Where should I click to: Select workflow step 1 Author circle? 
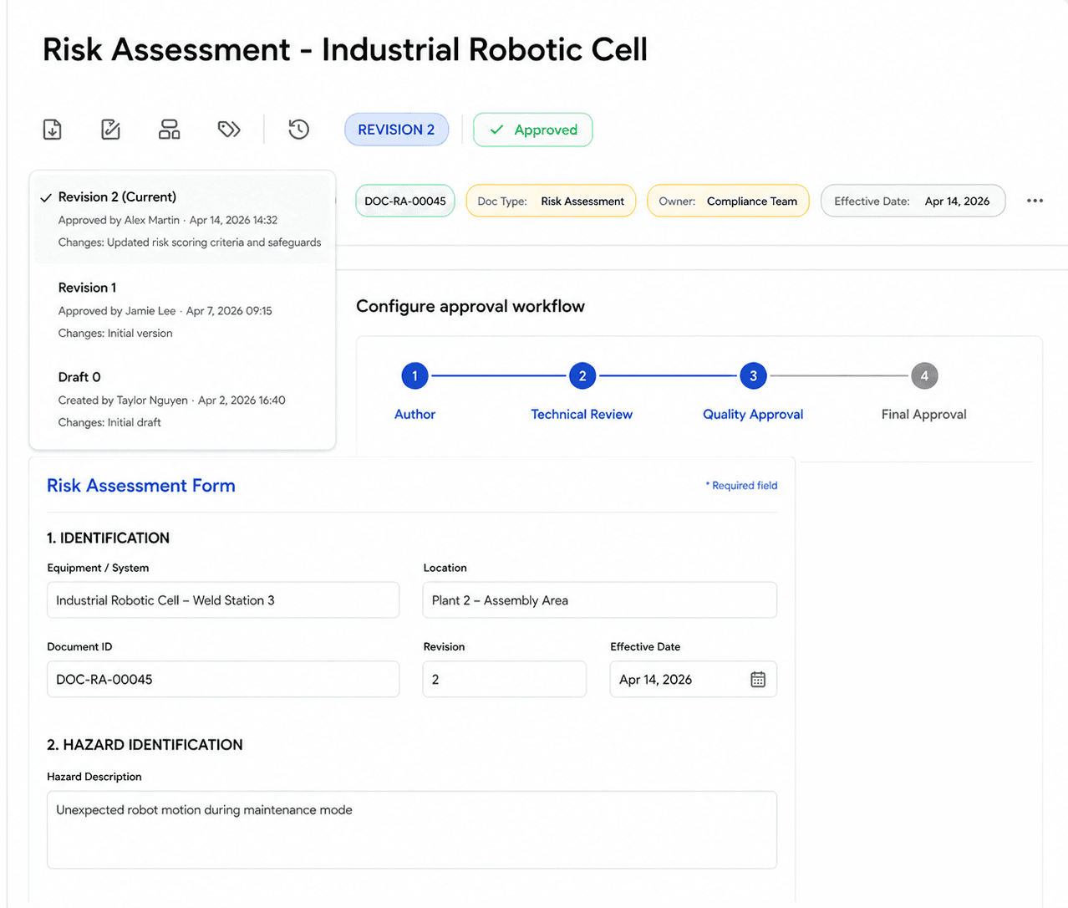coord(414,376)
